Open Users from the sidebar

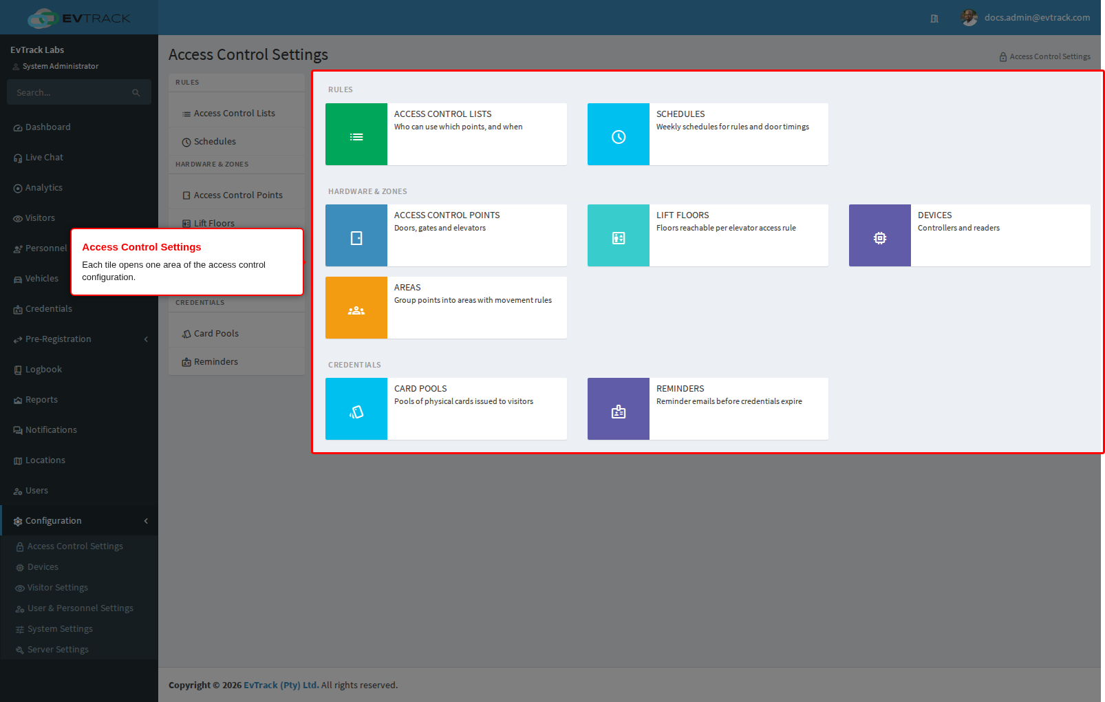pyautogui.click(x=79, y=491)
